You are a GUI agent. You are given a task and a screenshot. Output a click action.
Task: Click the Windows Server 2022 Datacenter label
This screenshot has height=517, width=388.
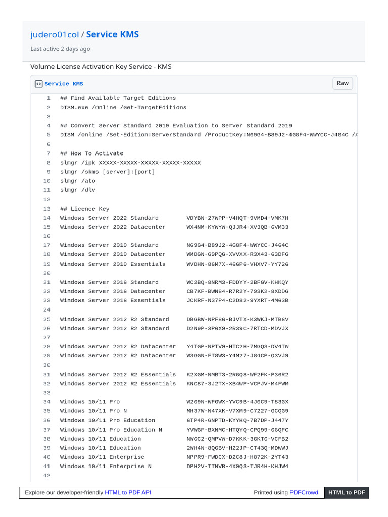point(113,227)
